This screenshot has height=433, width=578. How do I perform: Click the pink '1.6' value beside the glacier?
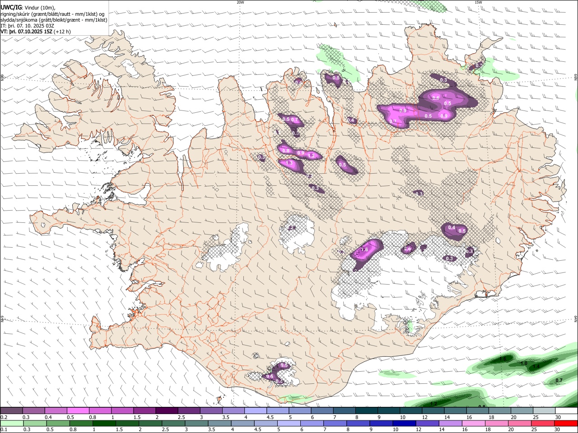tap(364, 249)
